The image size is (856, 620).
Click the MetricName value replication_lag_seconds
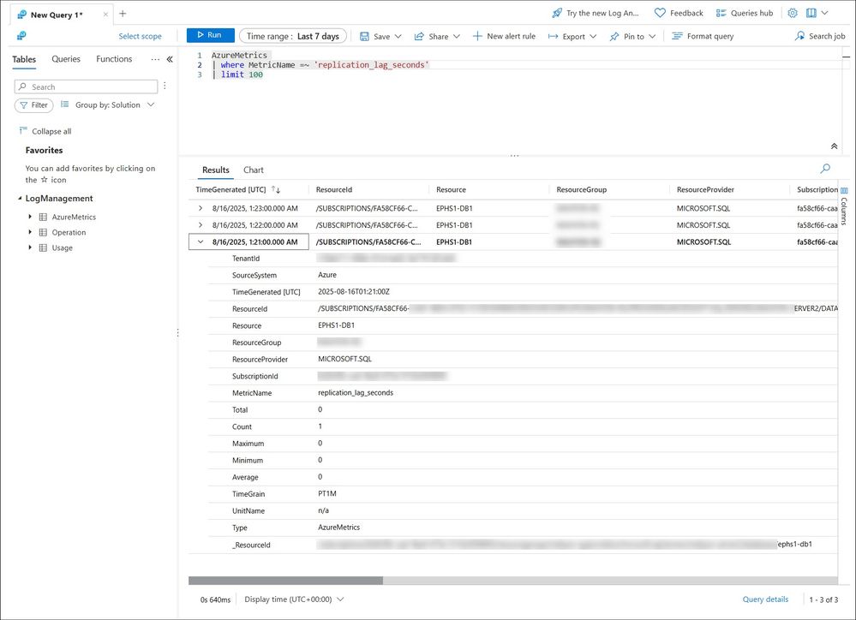[356, 392]
